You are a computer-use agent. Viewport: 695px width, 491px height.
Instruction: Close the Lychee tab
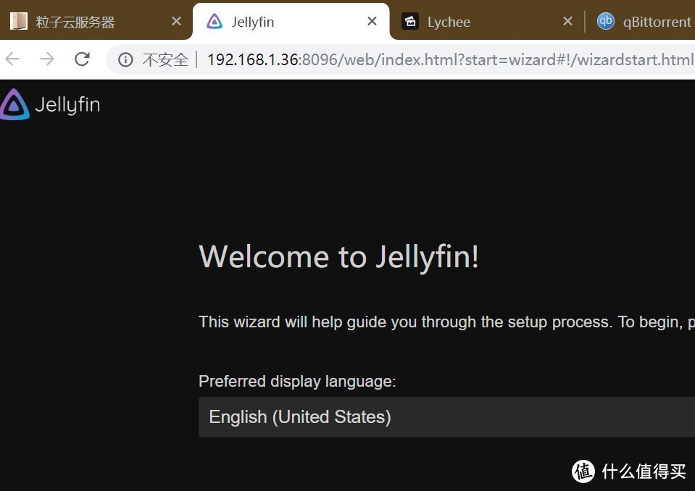(x=567, y=21)
